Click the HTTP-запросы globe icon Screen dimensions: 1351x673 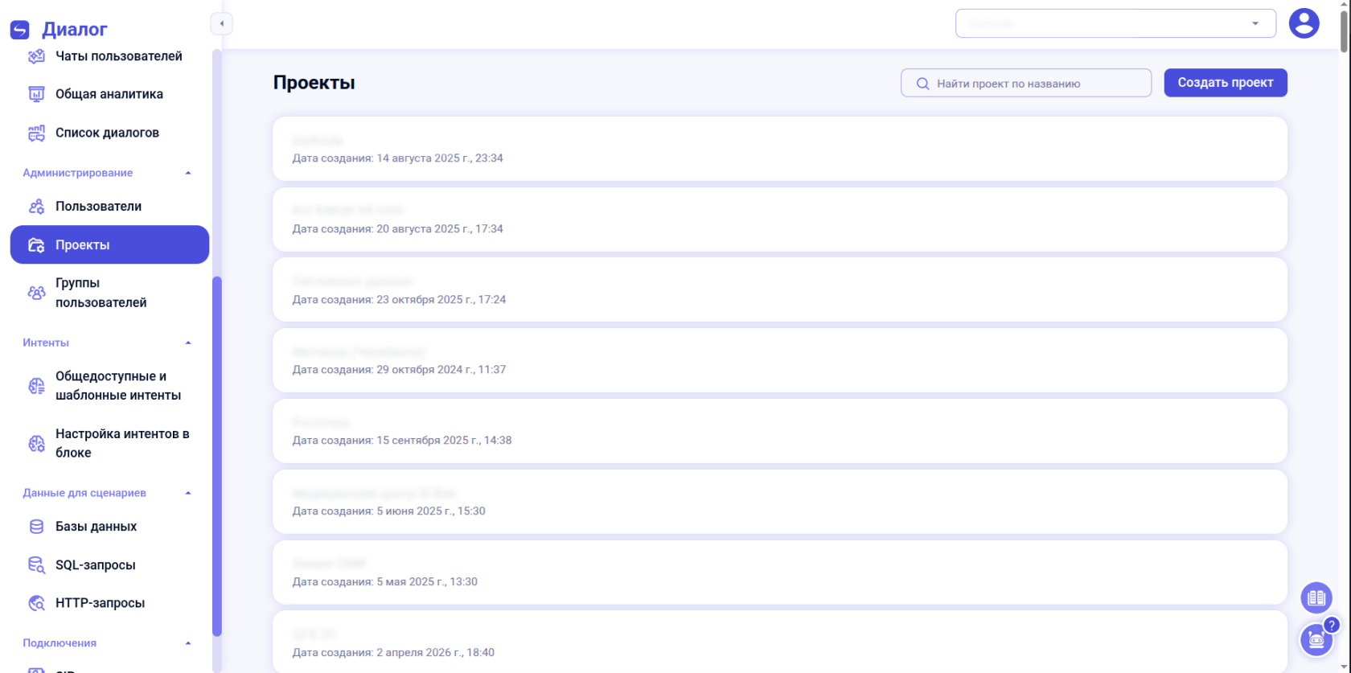[x=36, y=603]
